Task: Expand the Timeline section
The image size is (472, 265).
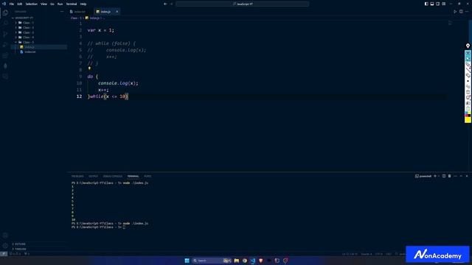Action: 20,249
